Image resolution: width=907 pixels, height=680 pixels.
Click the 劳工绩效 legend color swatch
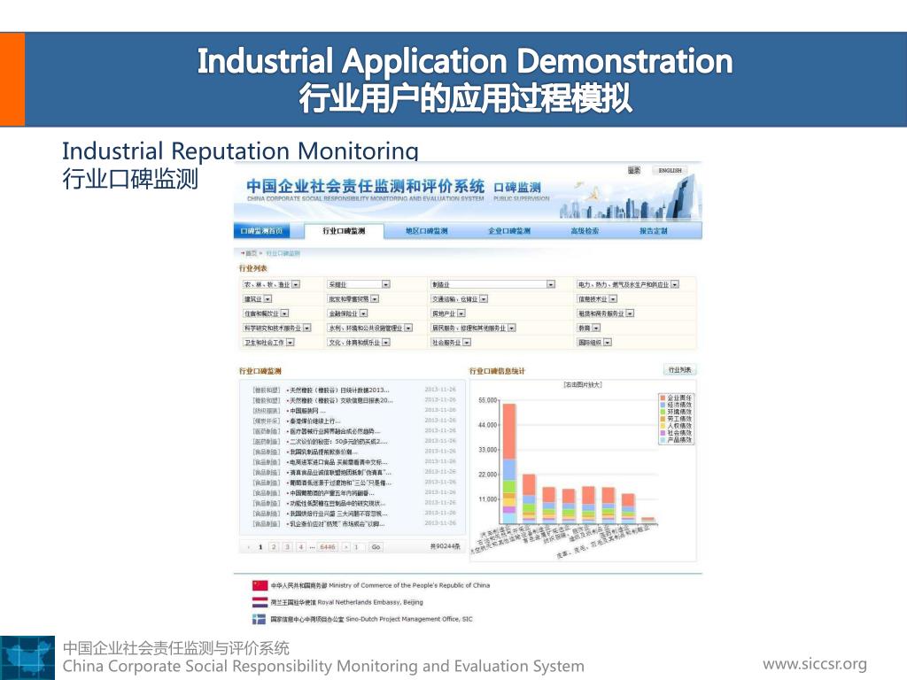(x=663, y=419)
